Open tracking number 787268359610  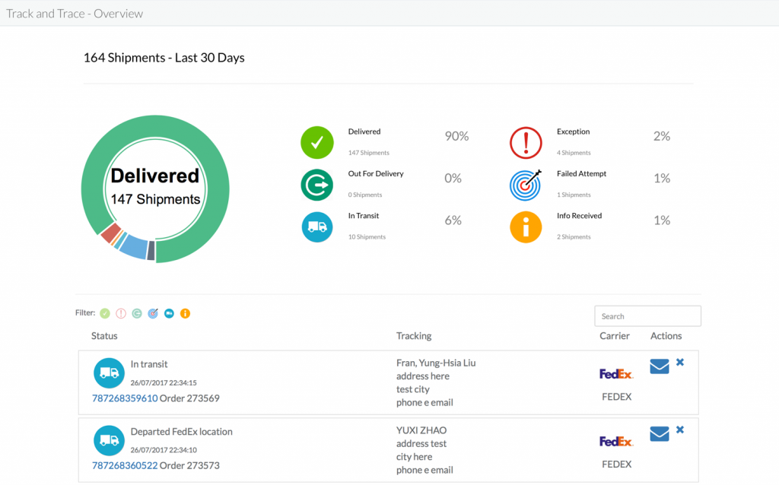tap(125, 398)
